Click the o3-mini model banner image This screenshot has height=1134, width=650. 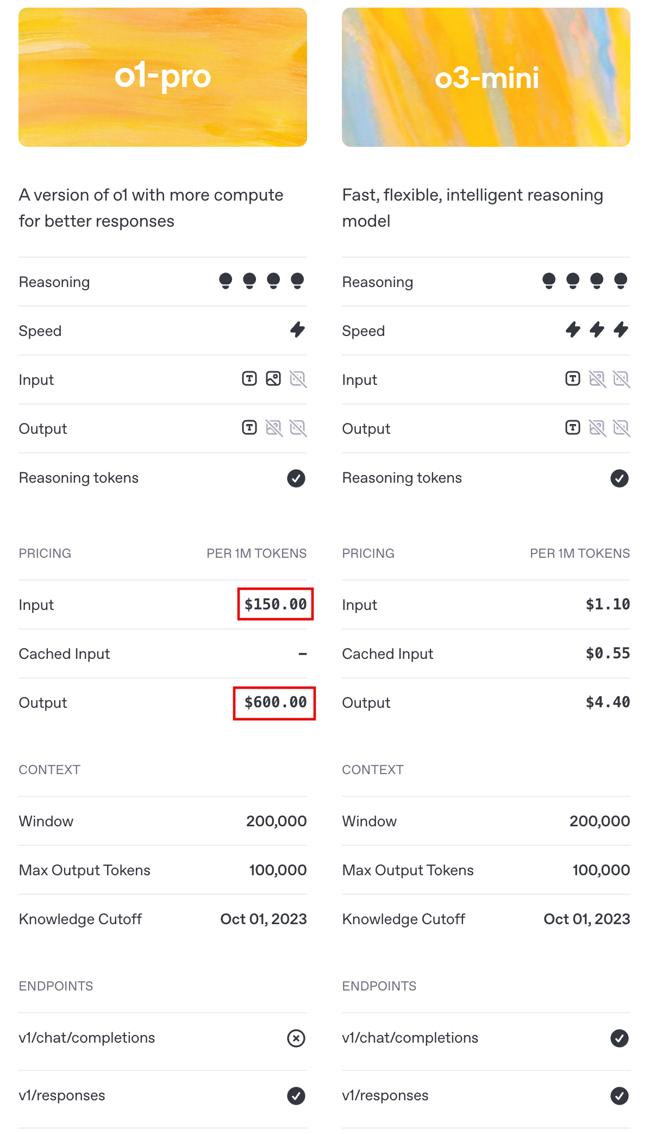[x=486, y=77]
